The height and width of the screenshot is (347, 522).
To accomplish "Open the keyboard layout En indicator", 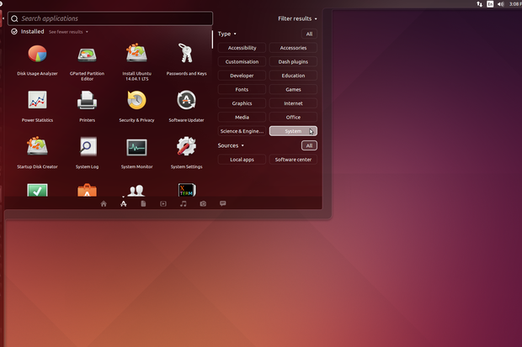I will point(490,4).
